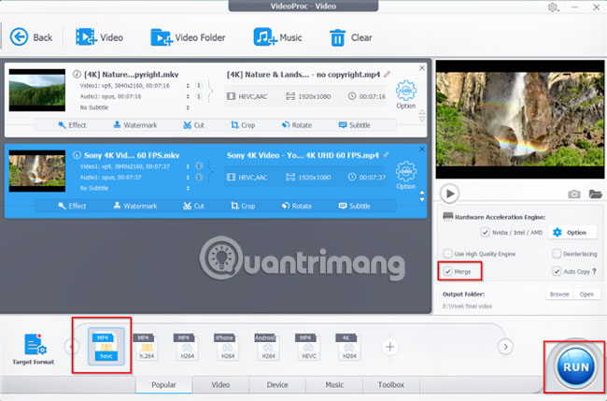Viewport: 607px width, 401px height.
Task: Add new format with plus button
Action: [389, 347]
